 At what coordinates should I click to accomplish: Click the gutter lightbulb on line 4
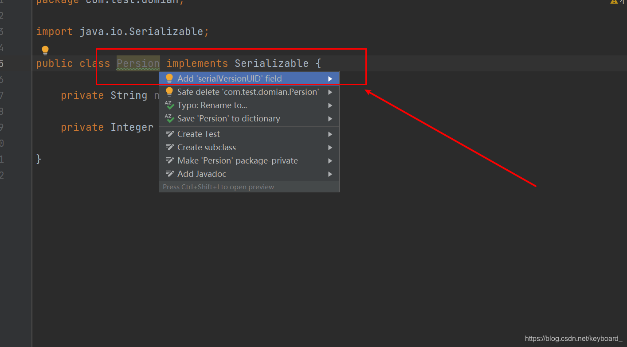(45, 50)
